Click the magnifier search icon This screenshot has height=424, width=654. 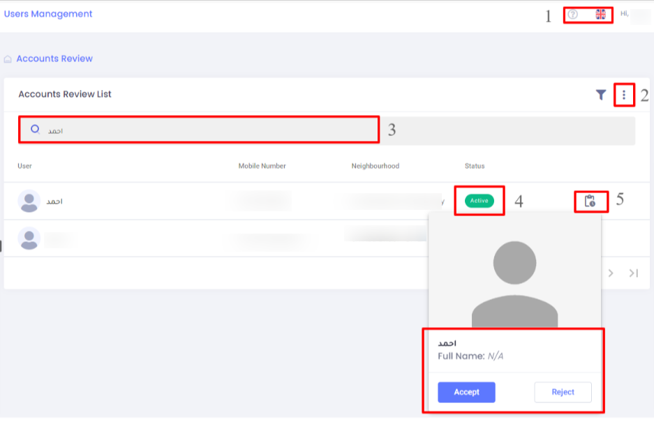(35, 130)
